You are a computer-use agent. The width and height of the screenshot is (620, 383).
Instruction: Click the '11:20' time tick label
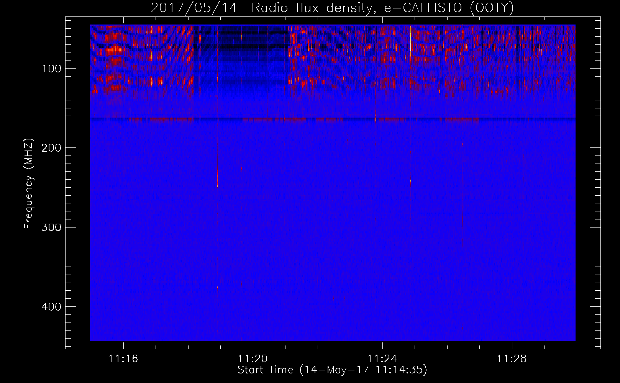pos(253,359)
